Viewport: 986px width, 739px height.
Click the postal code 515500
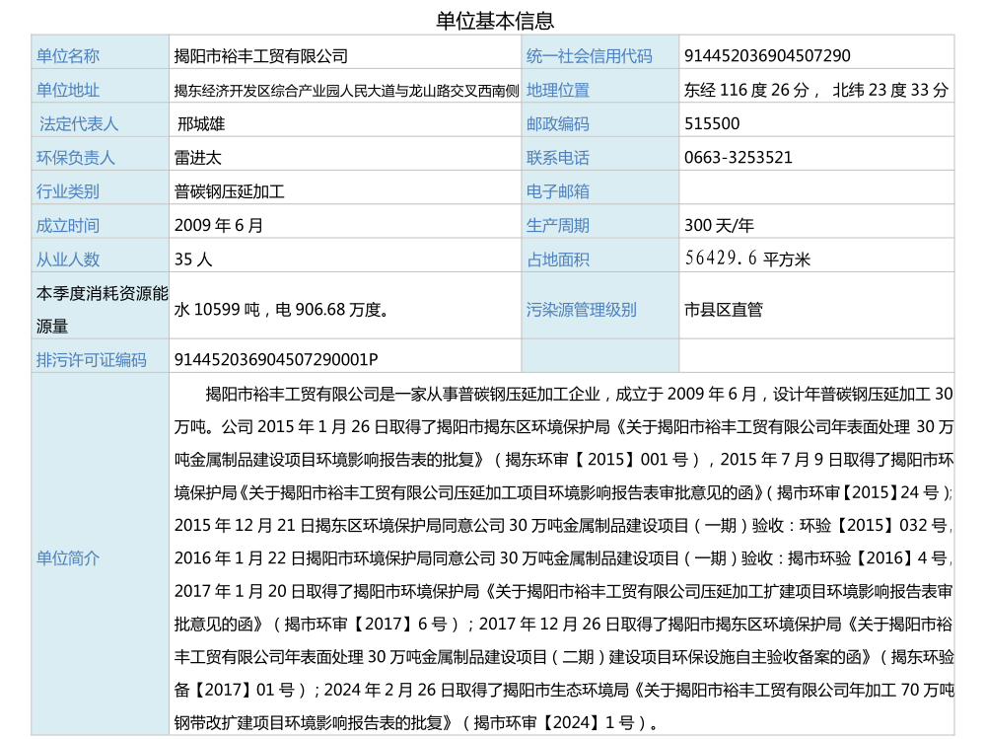(712, 124)
